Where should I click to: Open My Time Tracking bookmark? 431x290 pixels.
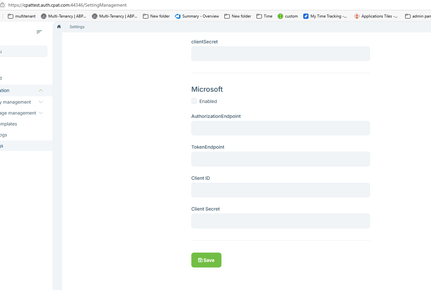[325, 16]
